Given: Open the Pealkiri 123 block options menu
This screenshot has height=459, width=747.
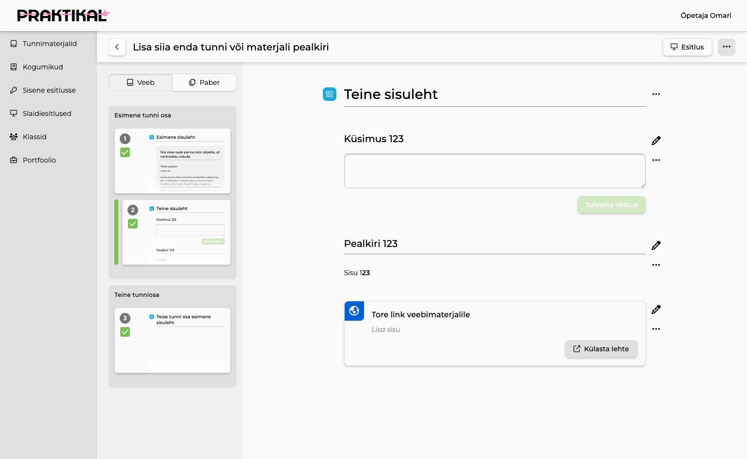Looking at the screenshot, I should pyautogui.click(x=656, y=265).
